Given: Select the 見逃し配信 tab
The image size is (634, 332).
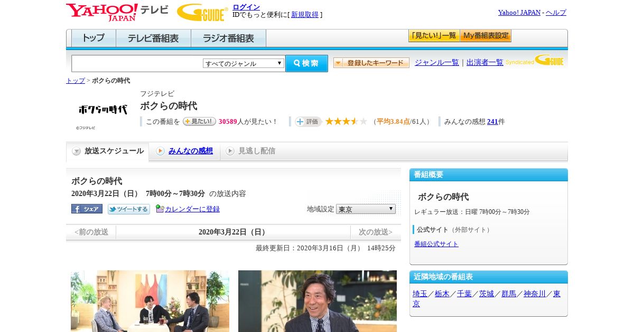Looking at the screenshot, I should (x=250, y=151).
